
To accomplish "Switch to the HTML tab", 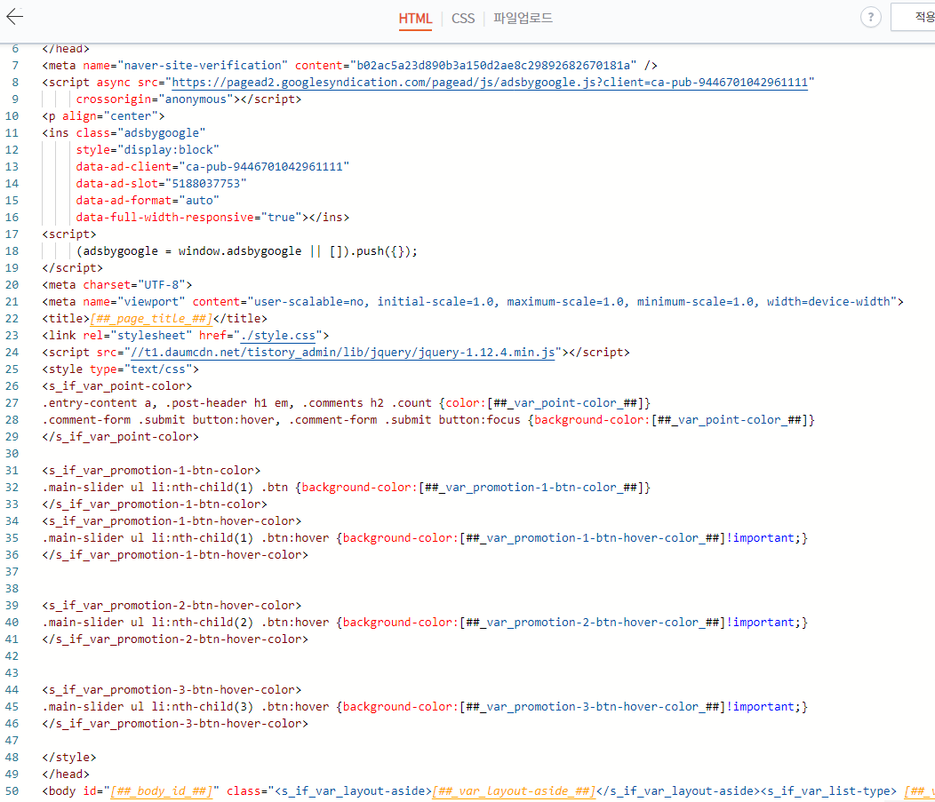I will pyautogui.click(x=415, y=19).
